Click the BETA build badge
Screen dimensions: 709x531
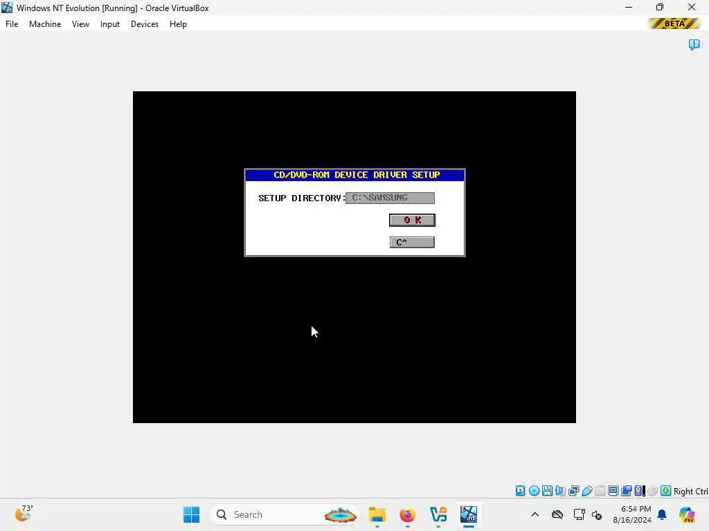pyautogui.click(x=674, y=24)
